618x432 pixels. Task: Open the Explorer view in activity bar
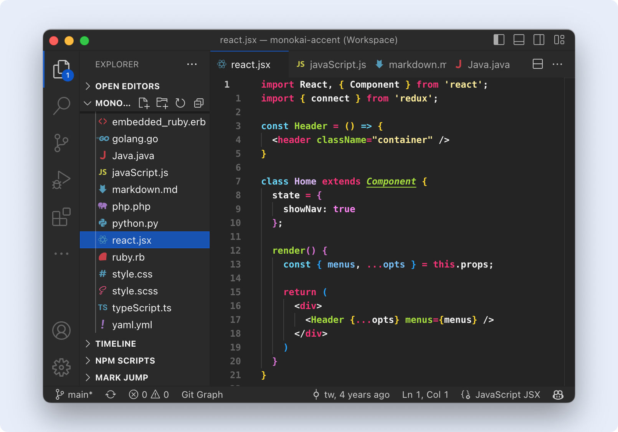tap(61, 69)
